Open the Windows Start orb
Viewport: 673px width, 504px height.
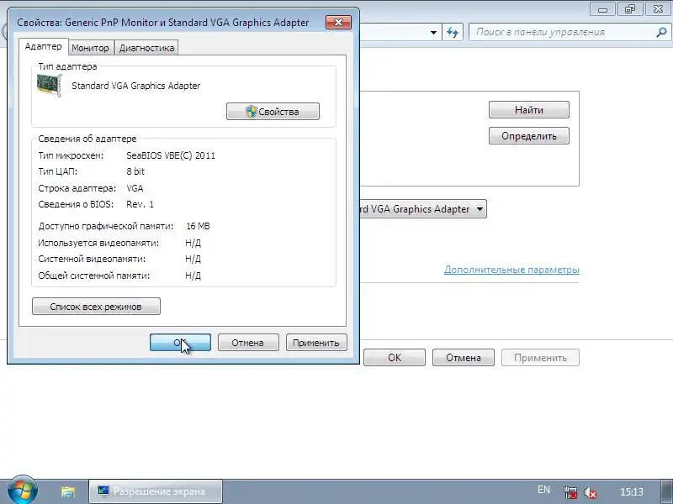click(23, 491)
